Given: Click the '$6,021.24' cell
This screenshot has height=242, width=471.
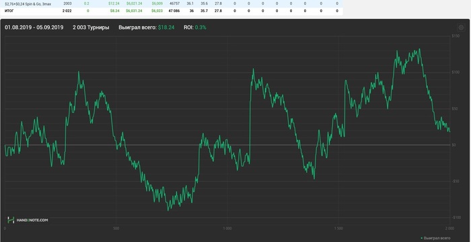Looking at the screenshot, I should point(134,3).
